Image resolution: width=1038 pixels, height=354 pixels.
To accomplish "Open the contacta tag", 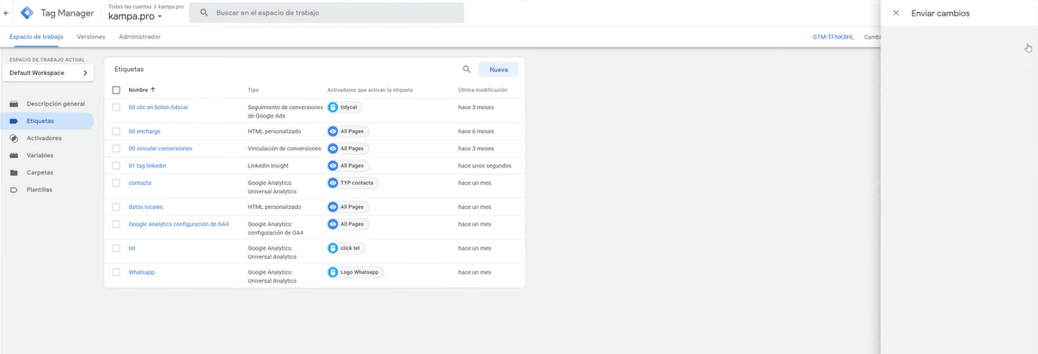I will 140,183.
